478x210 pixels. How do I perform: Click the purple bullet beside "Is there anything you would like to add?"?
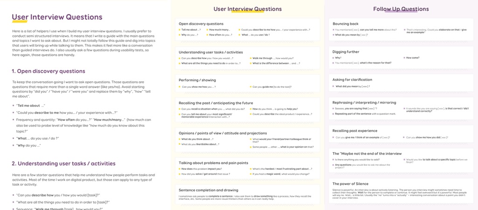(334, 160)
